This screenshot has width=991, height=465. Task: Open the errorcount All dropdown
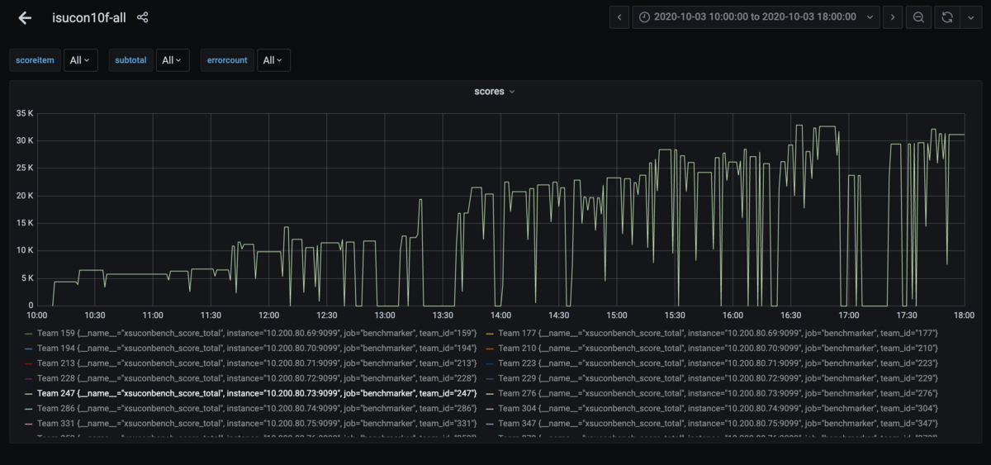click(x=273, y=60)
